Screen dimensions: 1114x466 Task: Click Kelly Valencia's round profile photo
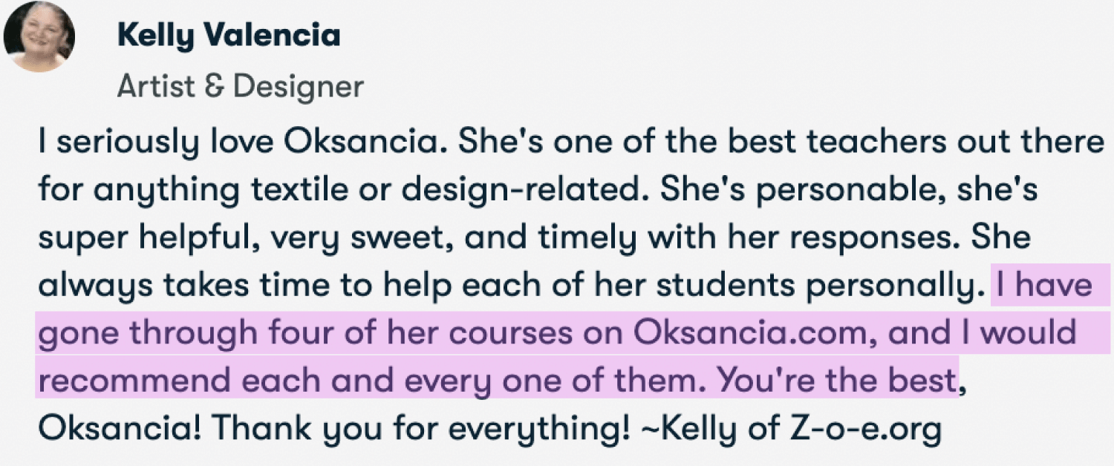coord(39,37)
